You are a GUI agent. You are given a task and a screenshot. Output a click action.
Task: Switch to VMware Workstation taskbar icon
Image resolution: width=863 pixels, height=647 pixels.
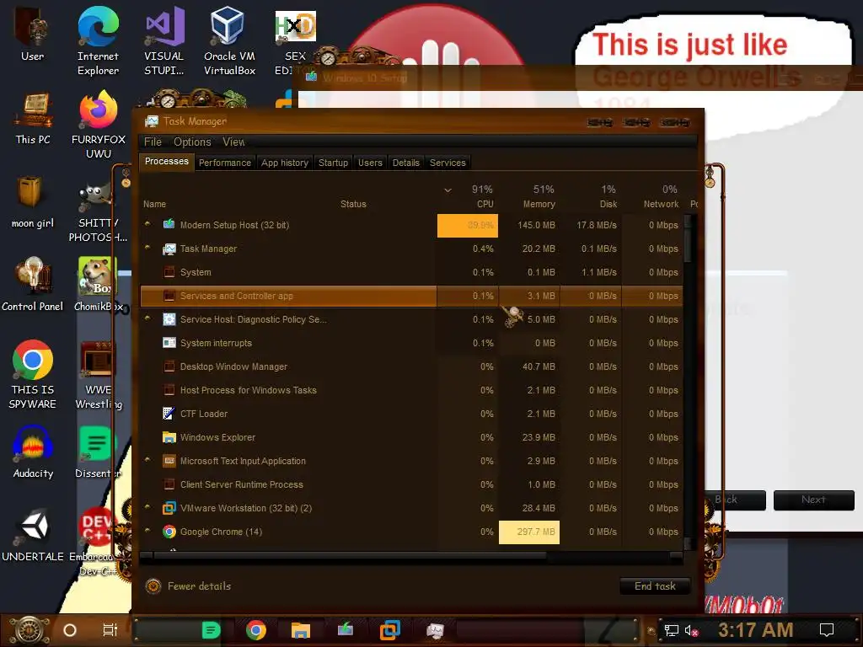(x=389, y=630)
